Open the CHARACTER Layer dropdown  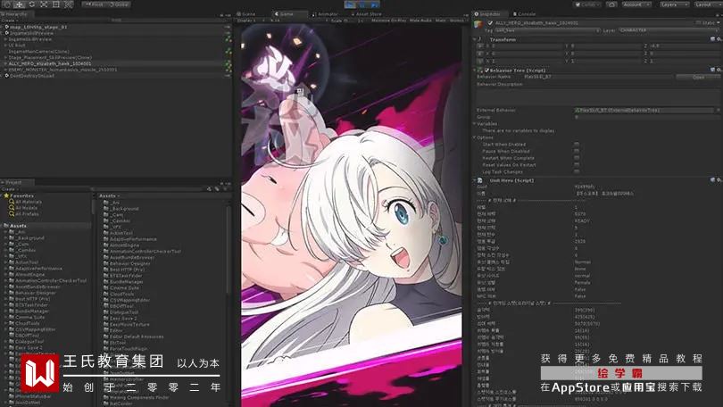668,30
